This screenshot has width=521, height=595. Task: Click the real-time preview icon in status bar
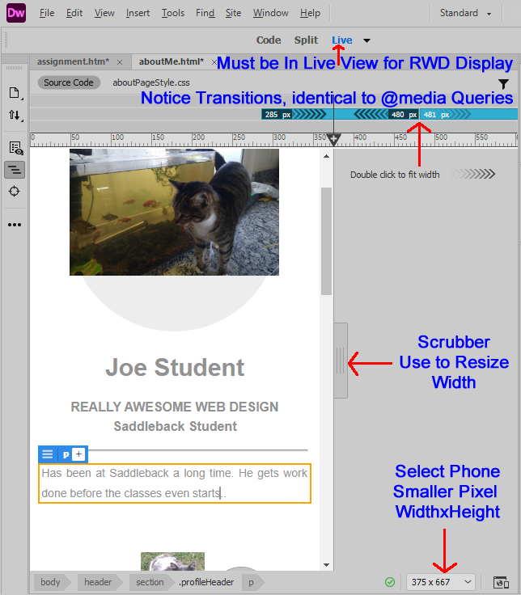[x=500, y=582]
